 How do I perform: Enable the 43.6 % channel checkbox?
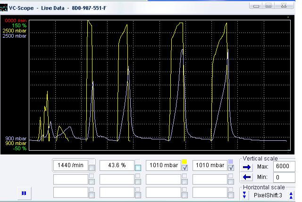tap(138, 168)
